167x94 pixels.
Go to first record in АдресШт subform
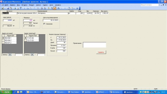click(x=10, y=55)
